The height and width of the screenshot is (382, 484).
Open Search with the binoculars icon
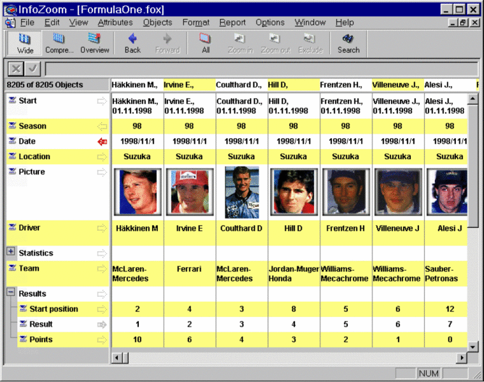tap(348, 43)
